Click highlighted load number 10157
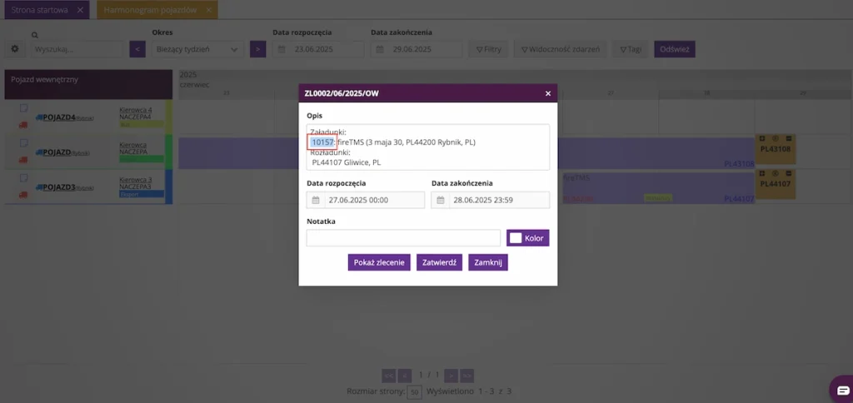Image resolution: width=853 pixels, height=403 pixels. point(322,142)
